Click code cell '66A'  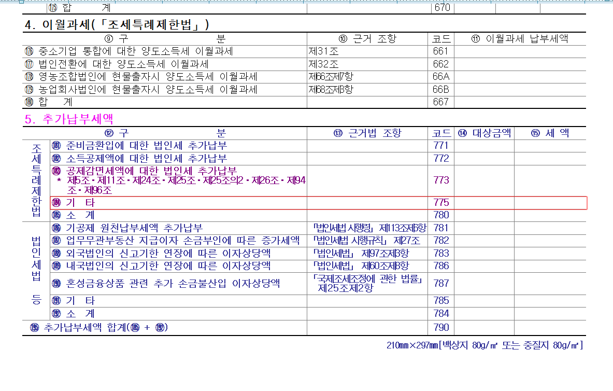(440, 77)
